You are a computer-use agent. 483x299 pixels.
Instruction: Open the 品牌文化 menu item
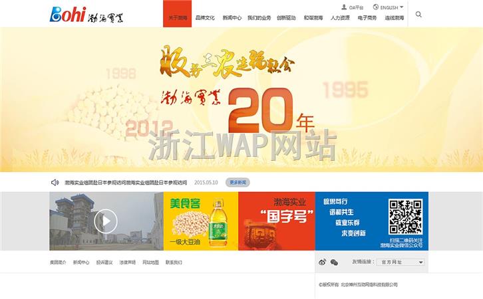coord(205,18)
